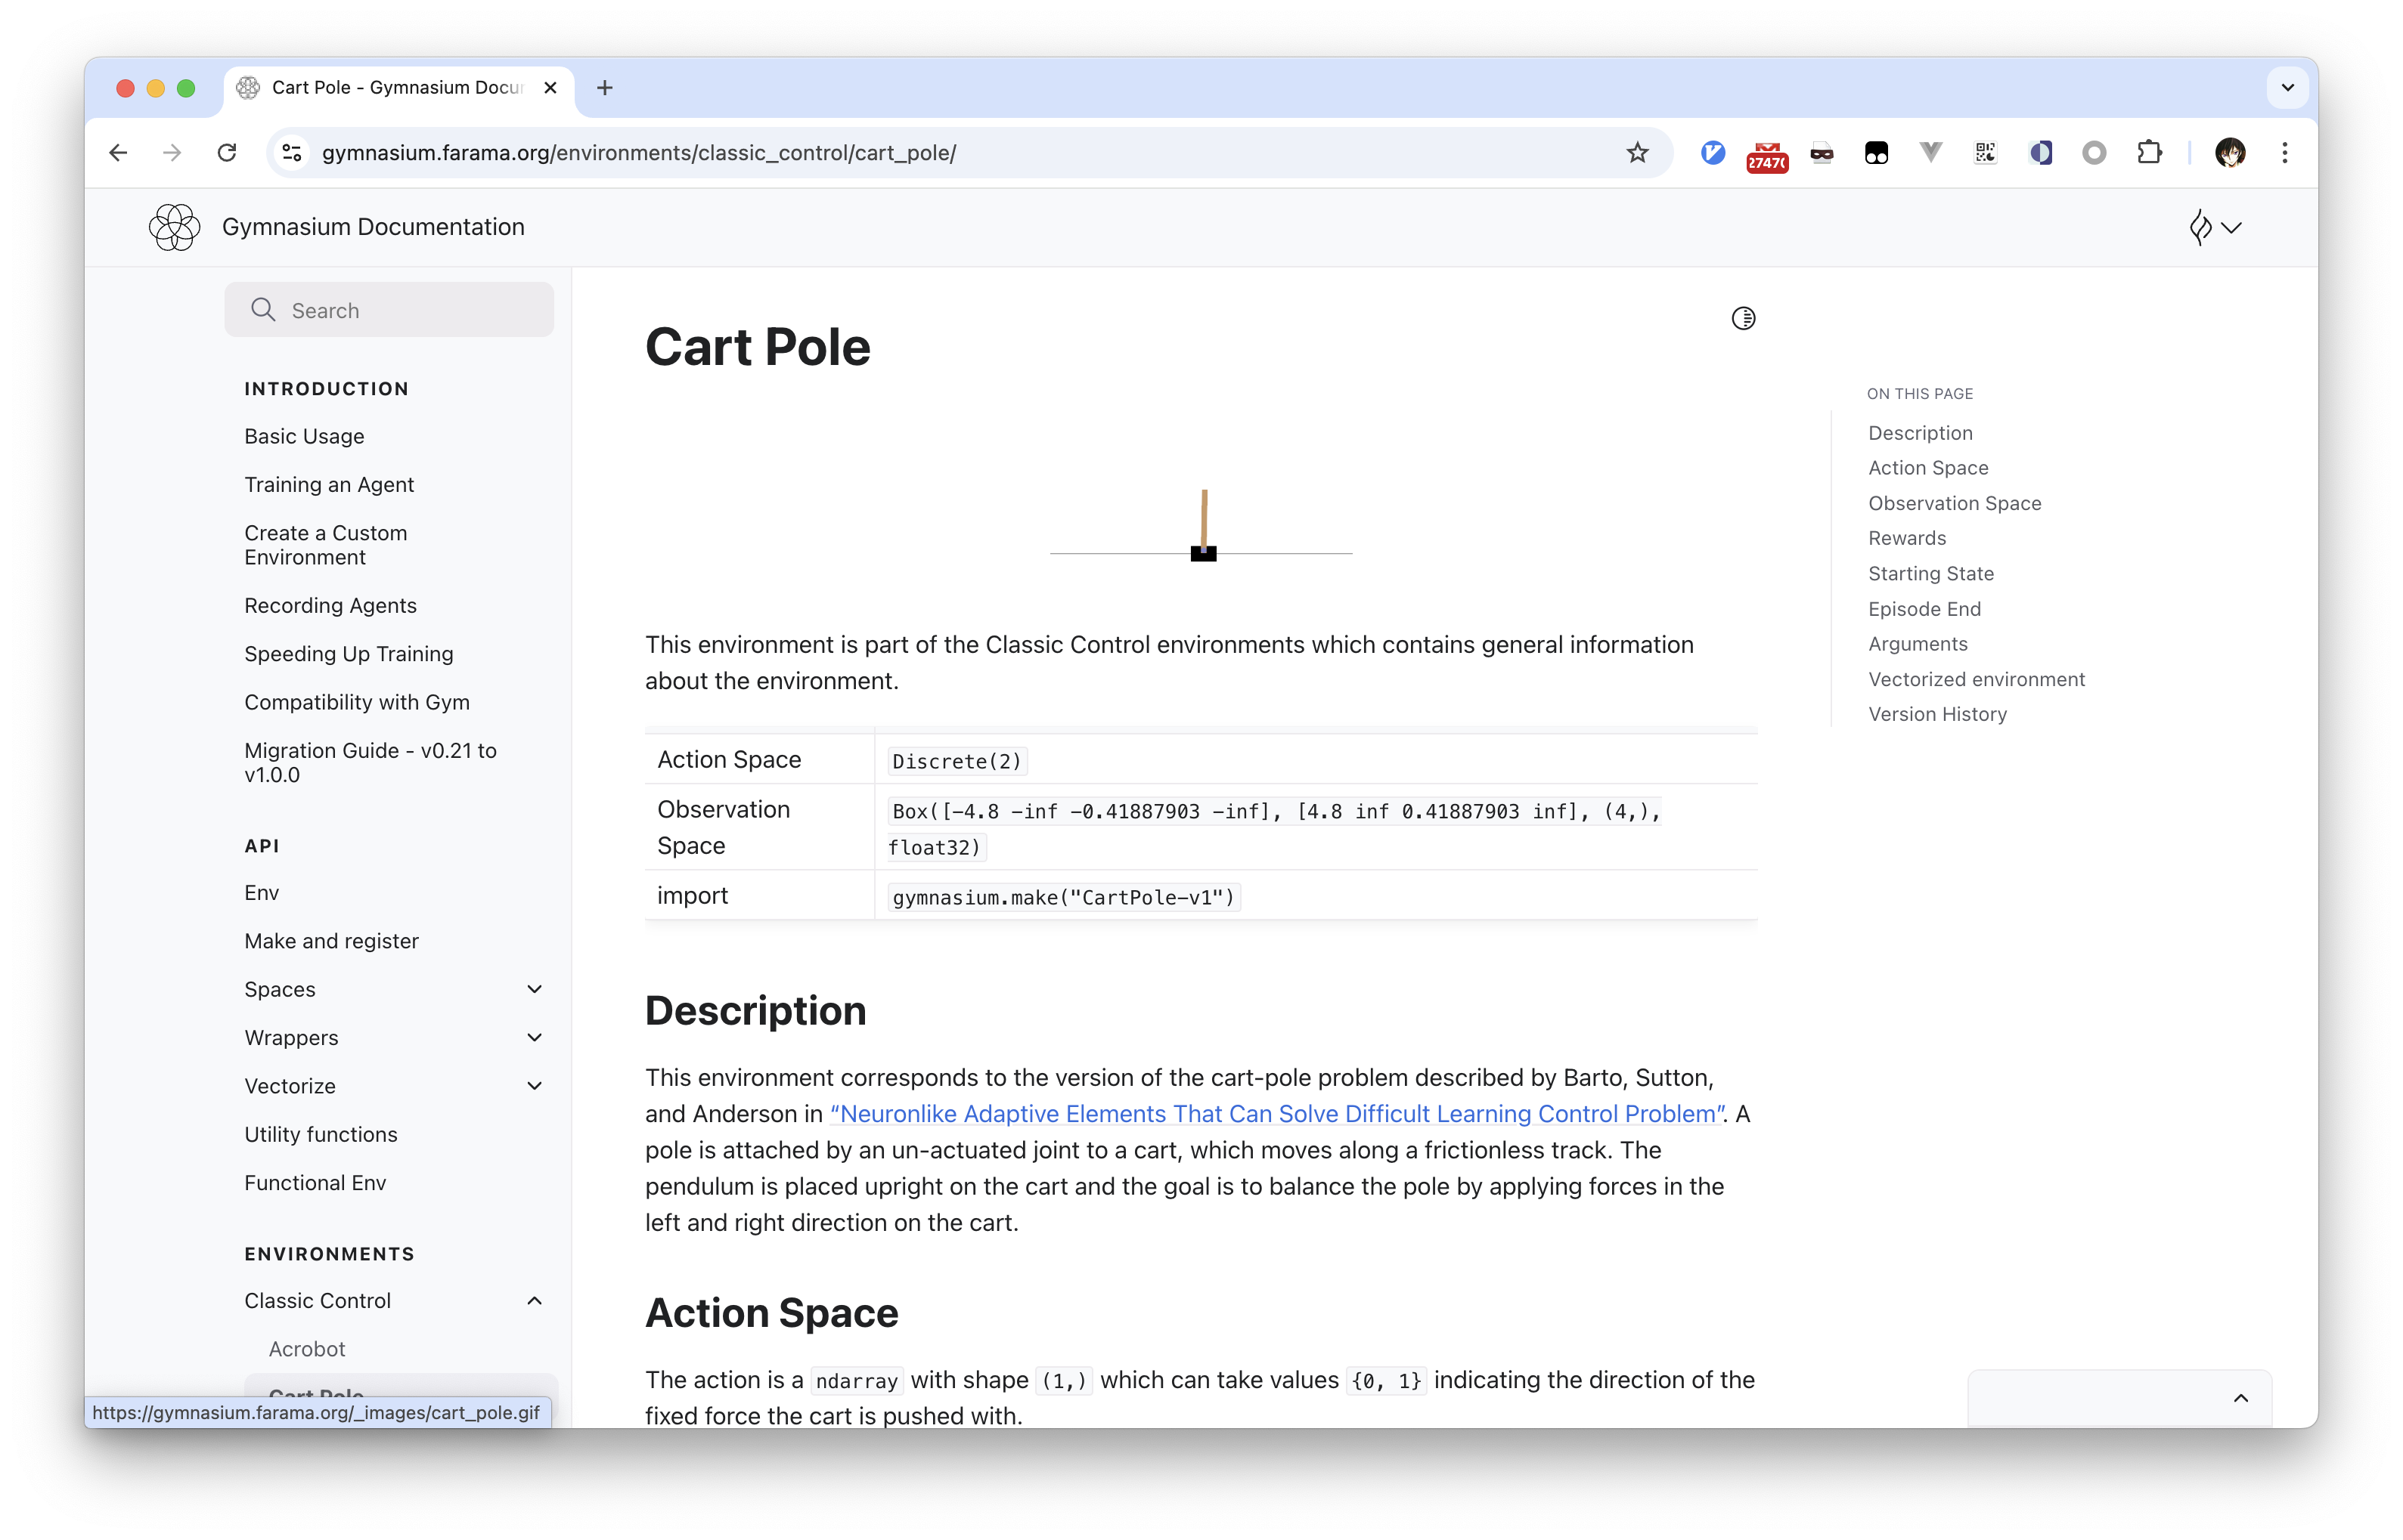Open Create a Custom Environment page
This screenshot has width=2403, height=1540.
326,545
